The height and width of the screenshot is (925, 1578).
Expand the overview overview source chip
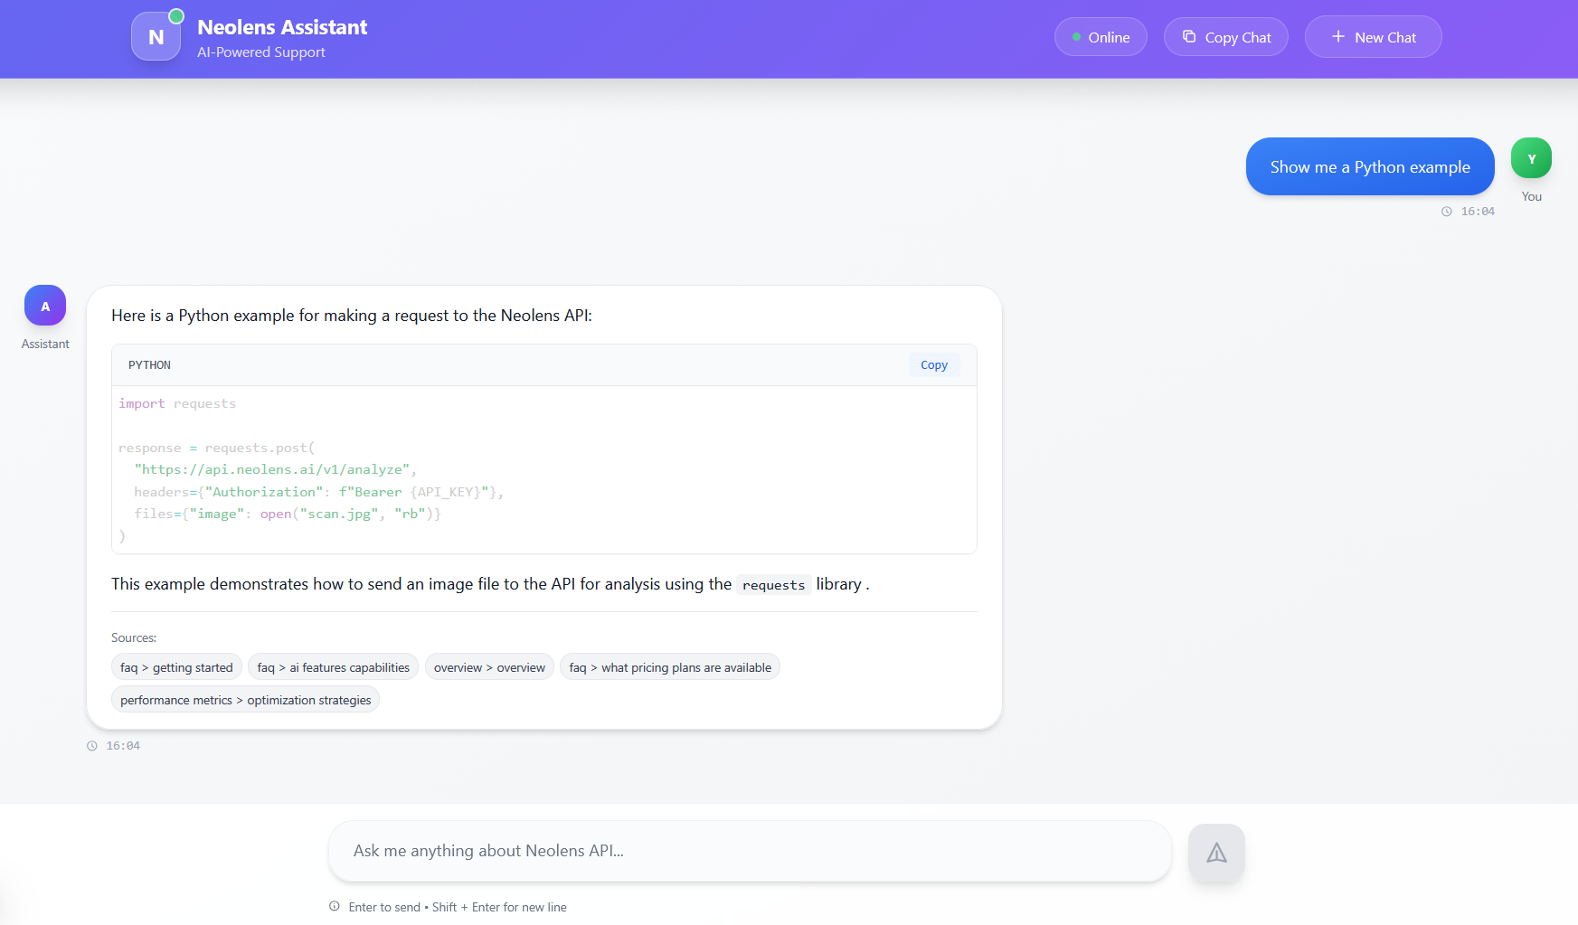coord(488,666)
